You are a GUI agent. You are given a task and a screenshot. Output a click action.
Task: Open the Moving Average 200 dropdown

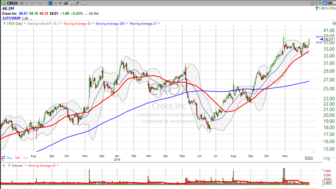(x=127, y=23)
